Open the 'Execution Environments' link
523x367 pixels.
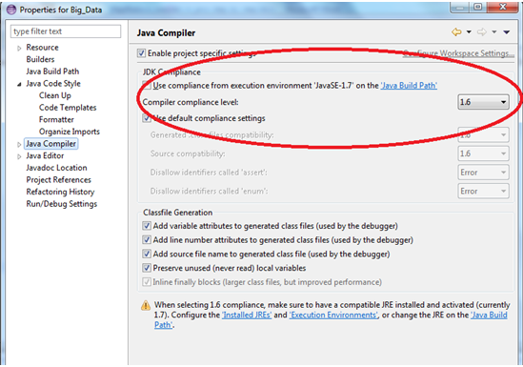point(333,315)
